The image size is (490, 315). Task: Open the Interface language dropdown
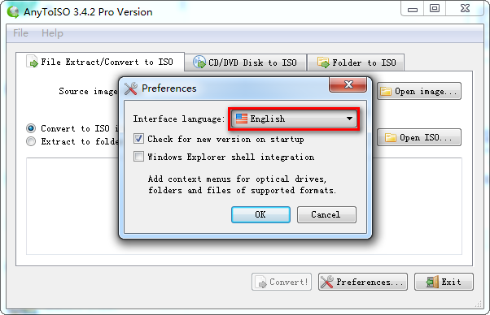(x=294, y=119)
